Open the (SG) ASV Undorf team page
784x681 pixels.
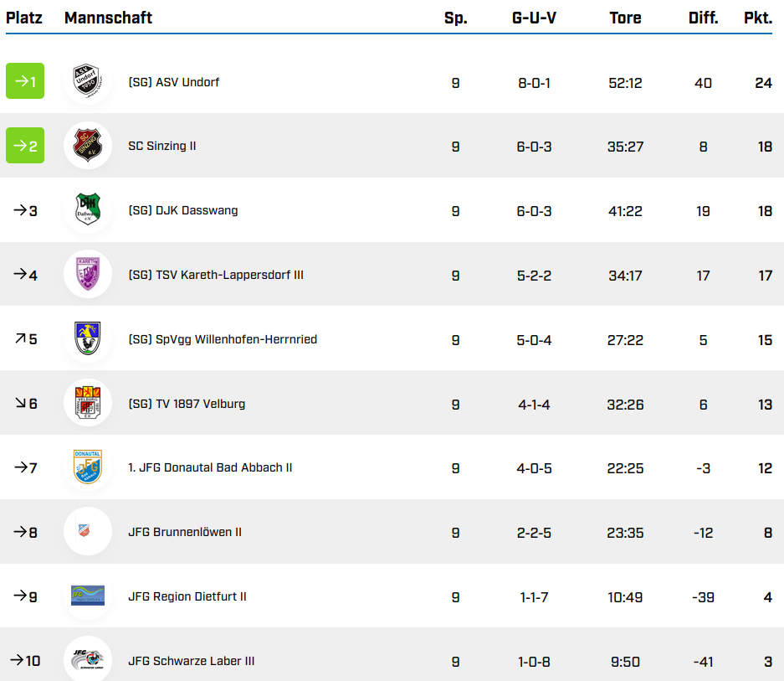(174, 82)
